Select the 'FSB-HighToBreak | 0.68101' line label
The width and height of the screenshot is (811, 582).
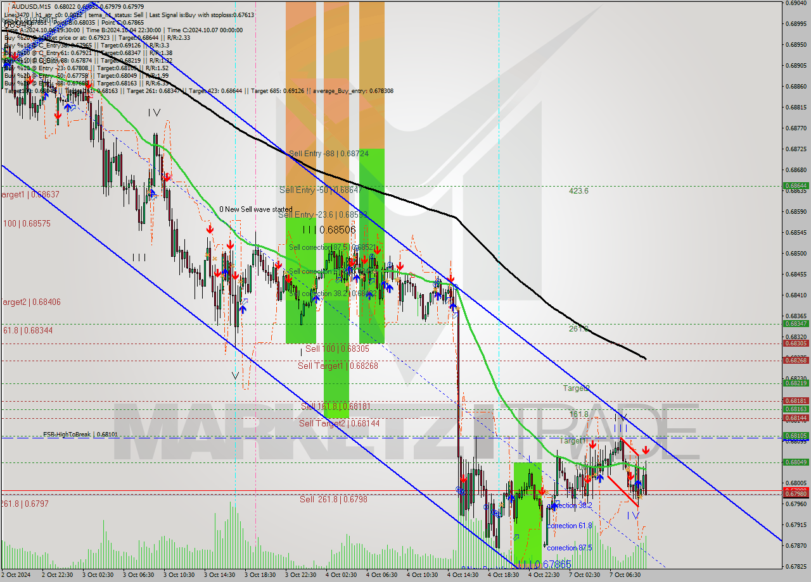pyautogui.click(x=80, y=435)
